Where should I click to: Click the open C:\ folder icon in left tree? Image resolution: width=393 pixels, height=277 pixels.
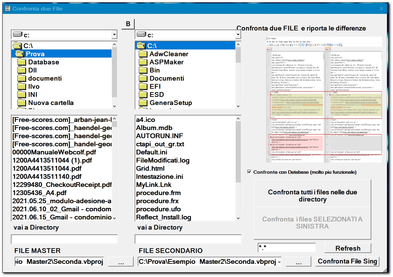pyautogui.click(x=17, y=45)
